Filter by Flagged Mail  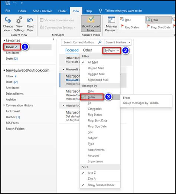click(100, 74)
